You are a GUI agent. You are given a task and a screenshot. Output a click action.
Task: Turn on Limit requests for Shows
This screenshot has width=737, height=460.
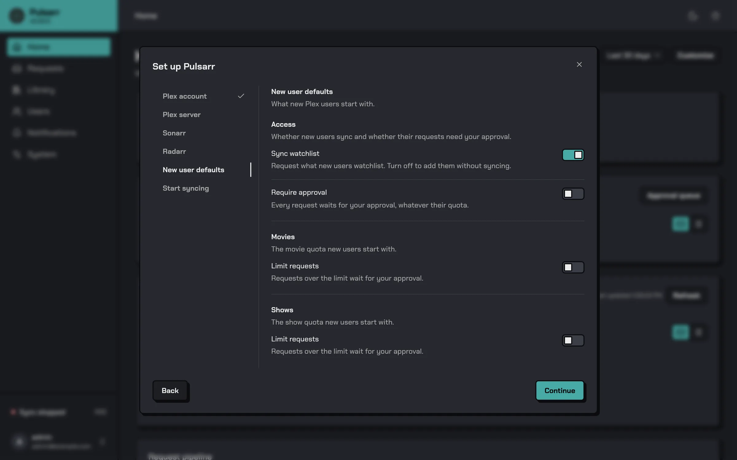[x=573, y=340]
